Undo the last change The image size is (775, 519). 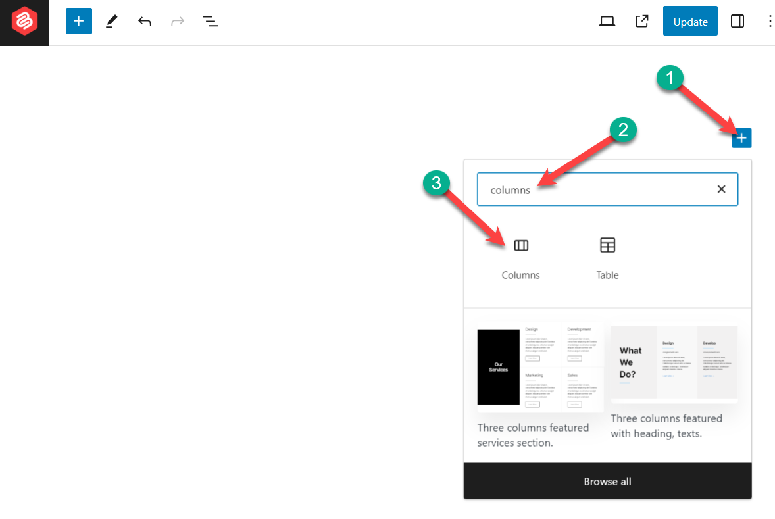point(145,21)
